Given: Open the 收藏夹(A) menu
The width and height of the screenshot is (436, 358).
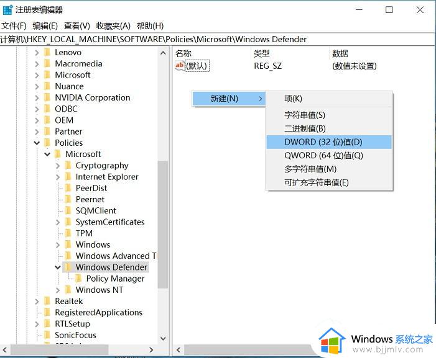Looking at the screenshot, I should [113, 26].
